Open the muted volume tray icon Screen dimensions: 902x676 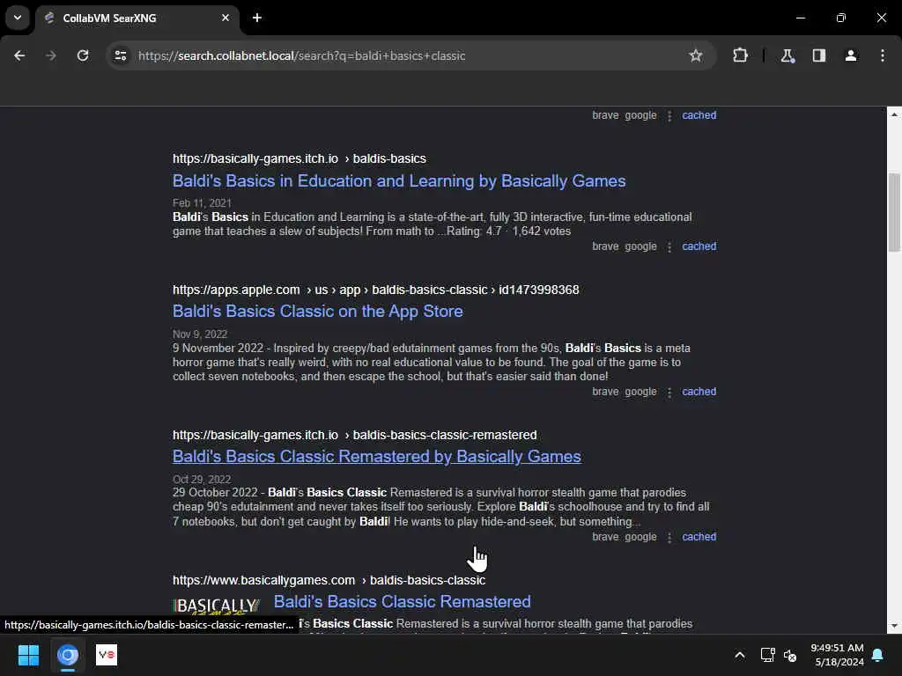click(x=790, y=655)
